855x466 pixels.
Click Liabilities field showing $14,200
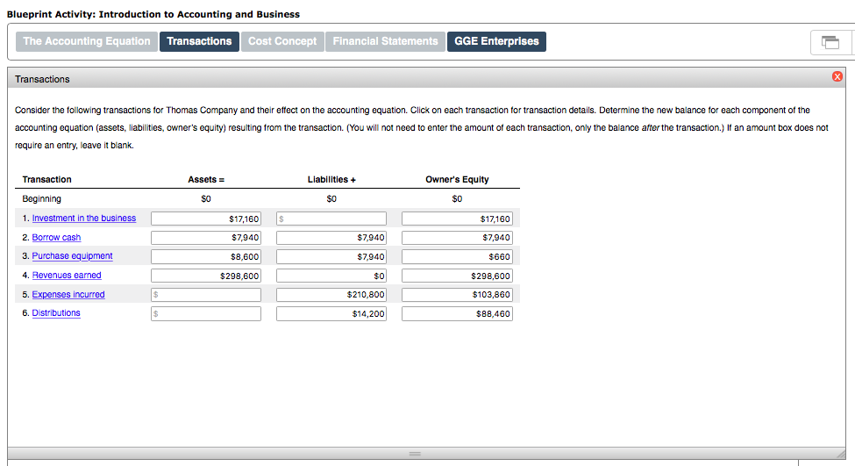click(x=331, y=314)
